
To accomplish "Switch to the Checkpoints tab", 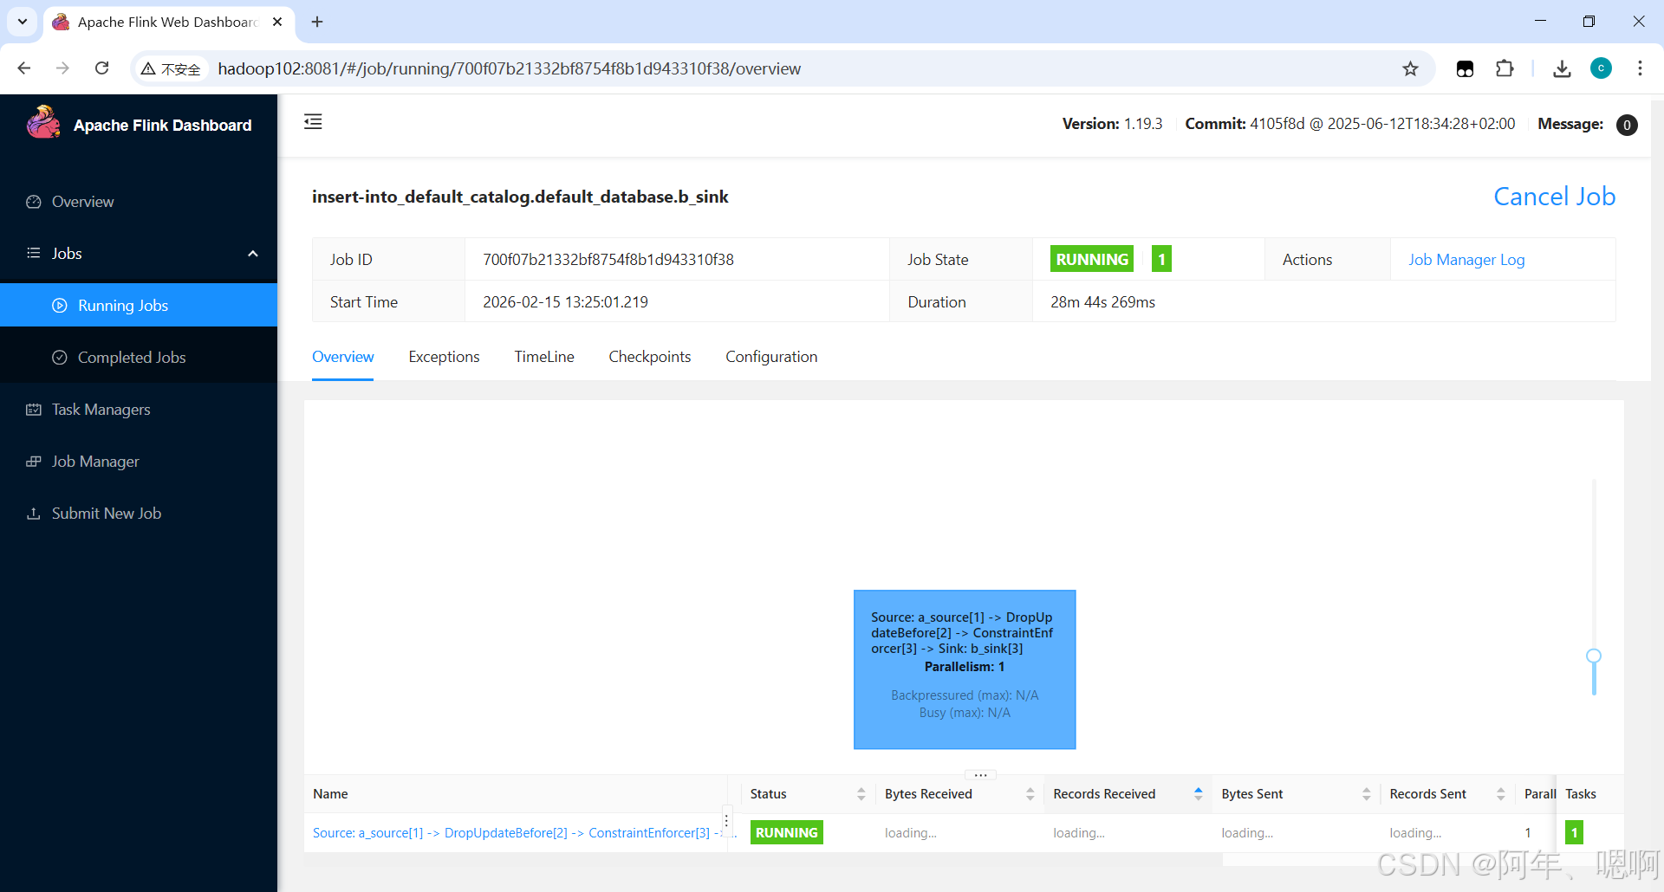I will [650, 357].
